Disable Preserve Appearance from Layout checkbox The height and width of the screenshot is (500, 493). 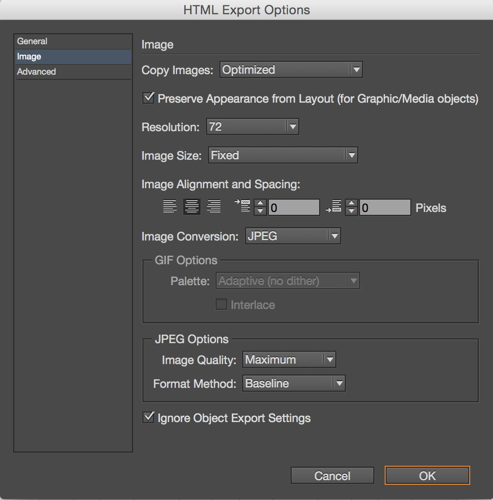tap(149, 98)
